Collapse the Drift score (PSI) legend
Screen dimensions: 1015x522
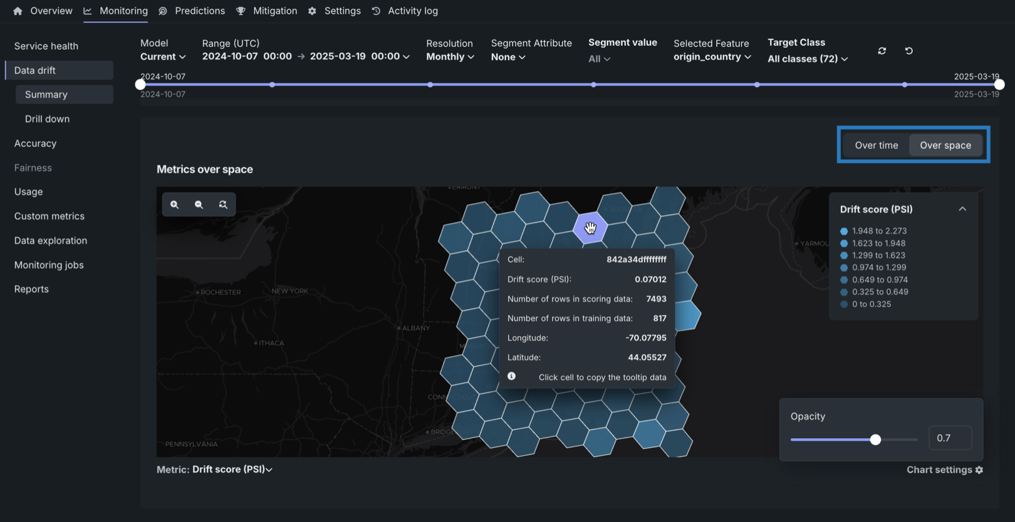pyautogui.click(x=962, y=209)
